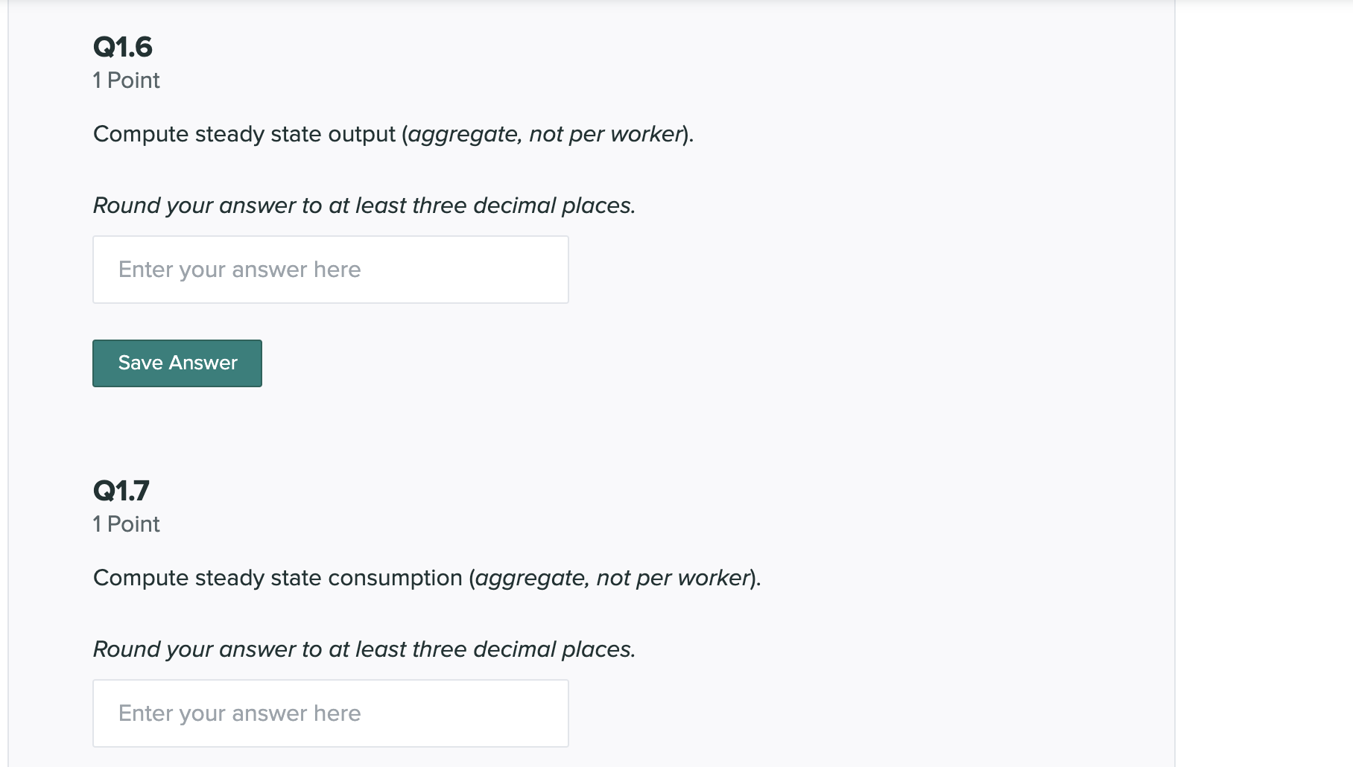Click the rounding instruction text under Q1.6
The image size is (1353, 767).
[364, 205]
